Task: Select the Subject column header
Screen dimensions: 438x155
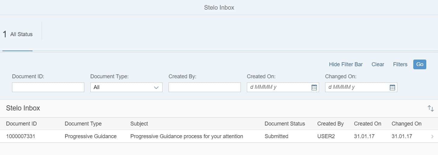Action: 139,124
